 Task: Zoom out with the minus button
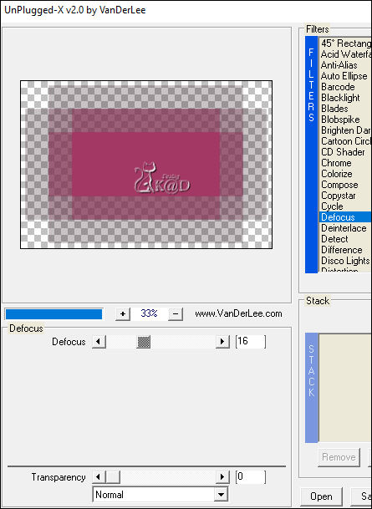pos(176,314)
